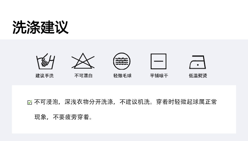Screen dimensions: 248x141
Task: Click the dot inside the iron symbol
Action: [x=198, y=65]
